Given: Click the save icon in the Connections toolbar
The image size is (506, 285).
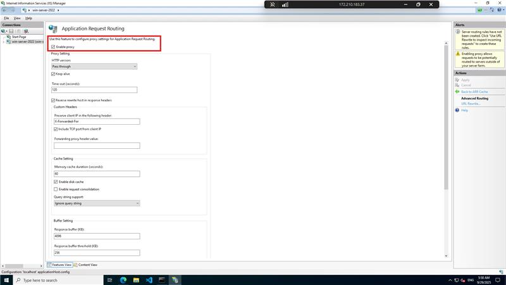Looking at the screenshot, I should (x=11, y=31).
